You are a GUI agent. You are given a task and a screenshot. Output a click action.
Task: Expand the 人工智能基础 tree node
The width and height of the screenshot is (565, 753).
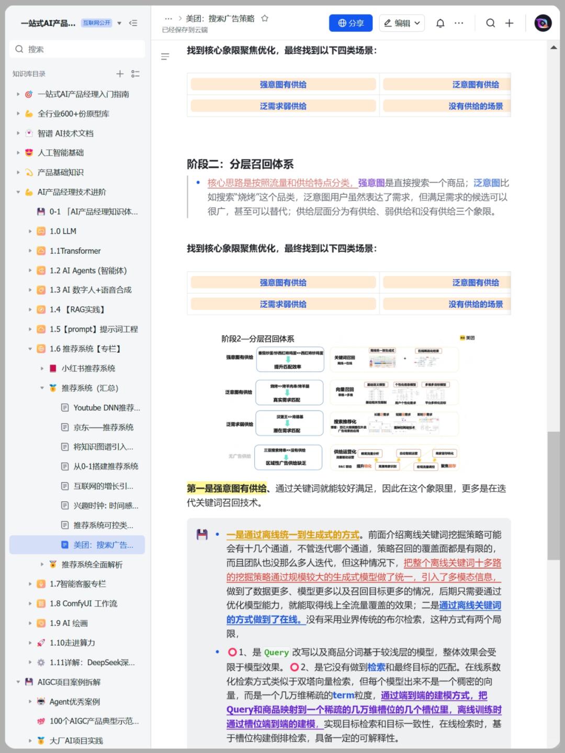coord(18,153)
